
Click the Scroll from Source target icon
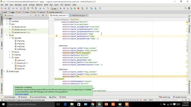(x=36, y=15)
